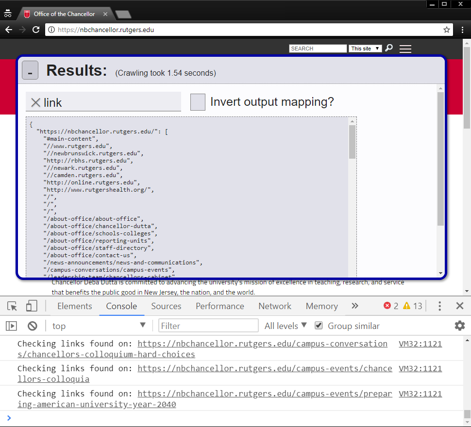The image size is (471, 427).
Task: Remove the 'link' filter with X
Action: click(x=36, y=102)
